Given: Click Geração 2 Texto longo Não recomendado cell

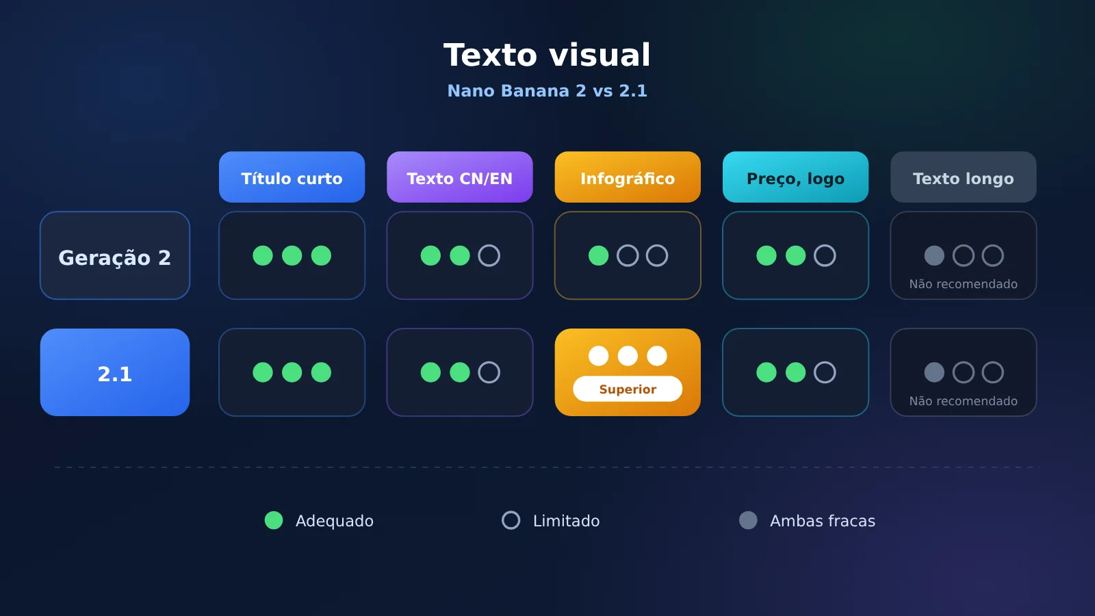Looking at the screenshot, I should click(964, 255).
